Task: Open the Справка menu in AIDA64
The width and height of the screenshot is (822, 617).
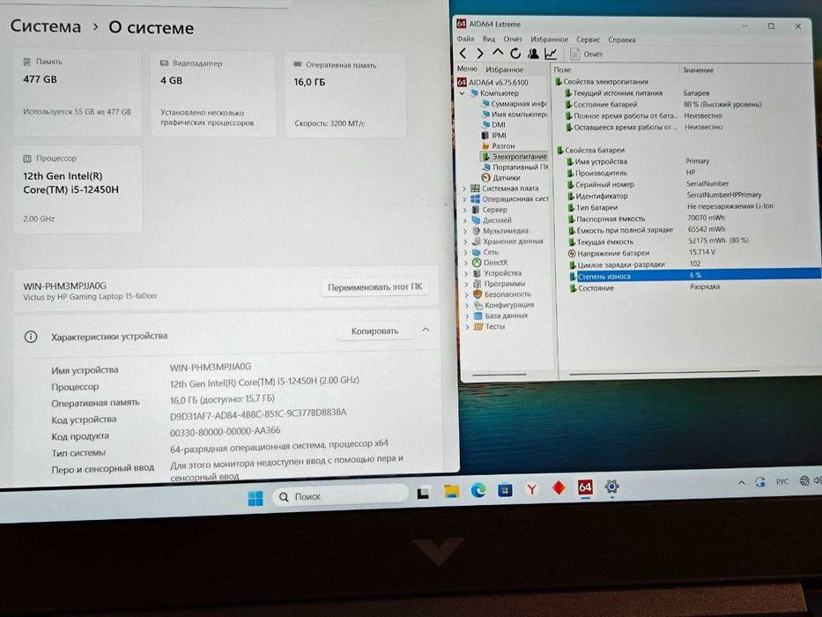Action: [622, 40]
